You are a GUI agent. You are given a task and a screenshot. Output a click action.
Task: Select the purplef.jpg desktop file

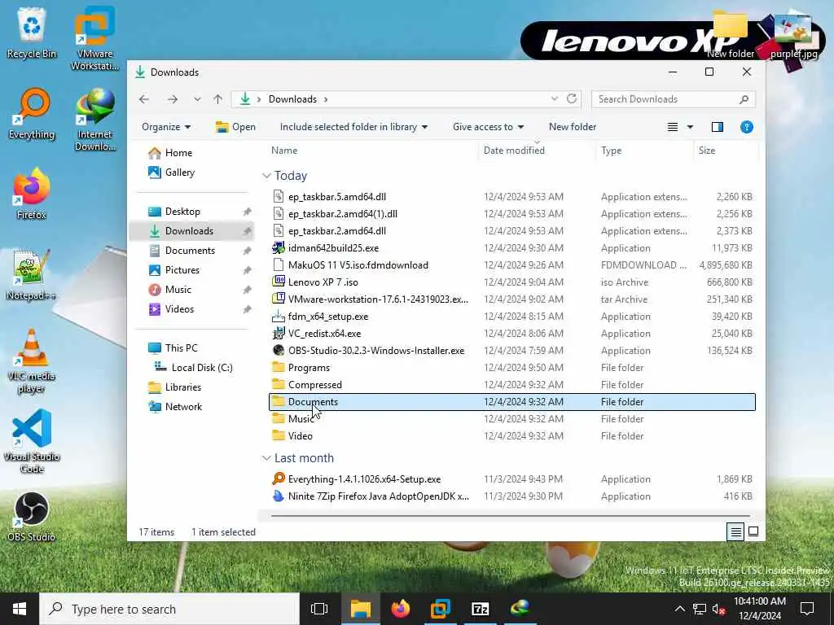click(x=793, y=34)
